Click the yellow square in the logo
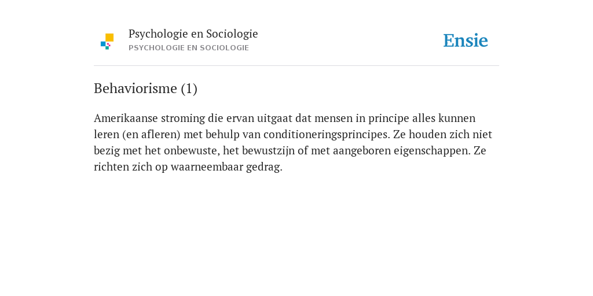 coord(109,38)
